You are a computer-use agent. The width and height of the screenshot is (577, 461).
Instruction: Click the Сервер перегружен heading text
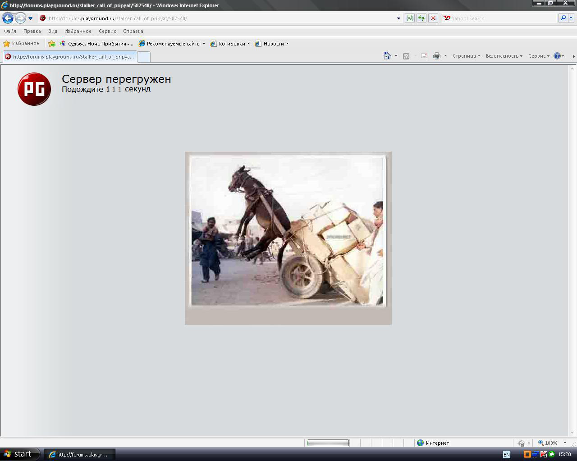click(x=116, y=79)
